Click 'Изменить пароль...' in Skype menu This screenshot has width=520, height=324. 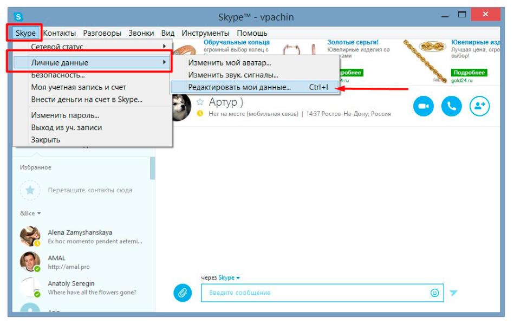(65, 115)
